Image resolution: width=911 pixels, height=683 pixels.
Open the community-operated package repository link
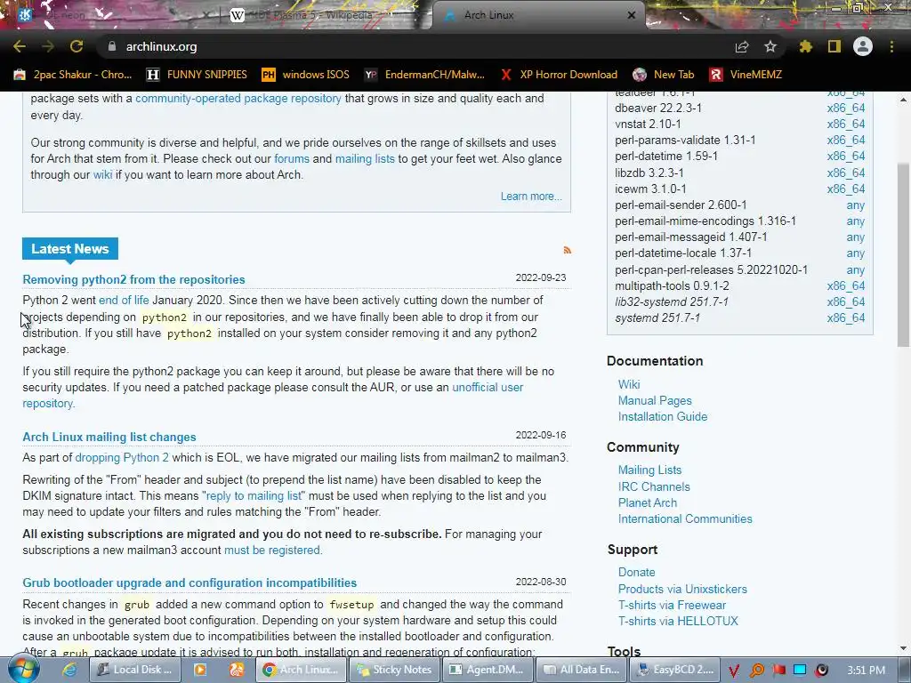(x=238, y=98)
